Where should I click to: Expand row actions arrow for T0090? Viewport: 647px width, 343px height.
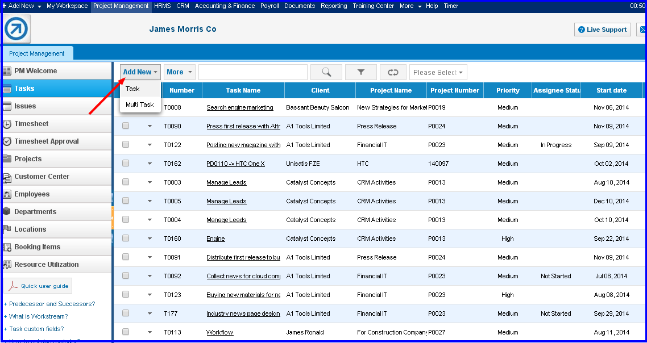click(150, 126)
